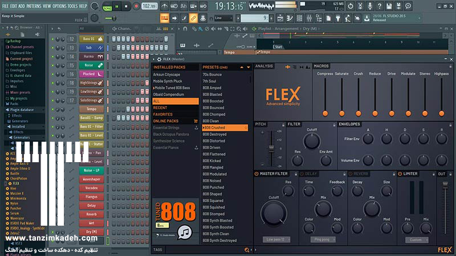Open the help question mark icon
Screen dimensions: 456x256
379,6
